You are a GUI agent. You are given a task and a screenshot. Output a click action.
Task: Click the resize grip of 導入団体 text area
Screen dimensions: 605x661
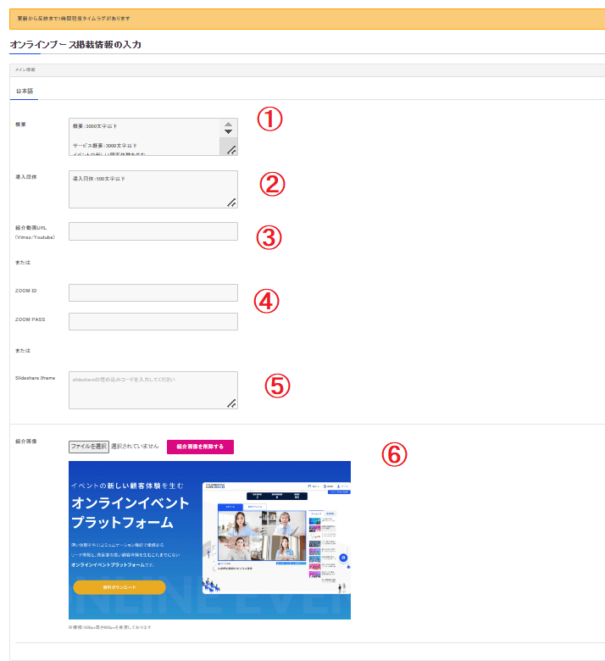[231, 203]
